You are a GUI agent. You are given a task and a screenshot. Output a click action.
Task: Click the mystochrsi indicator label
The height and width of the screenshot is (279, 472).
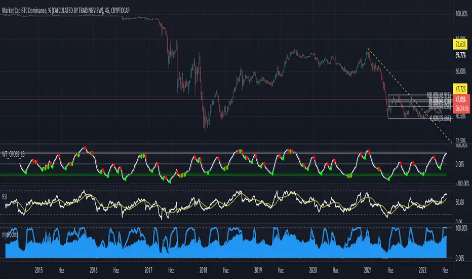point(10,234)
